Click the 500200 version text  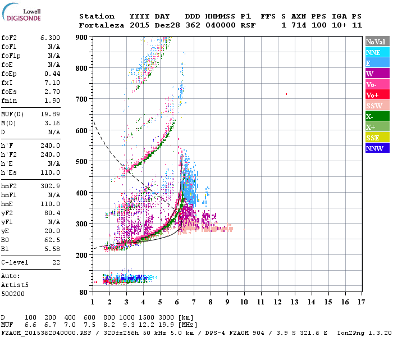13,294
